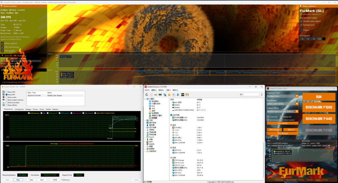The height and width of the screenshot is (183, 338).
Task: Toggle the VSync checkbox in Demo options
Action: [301, 30]
